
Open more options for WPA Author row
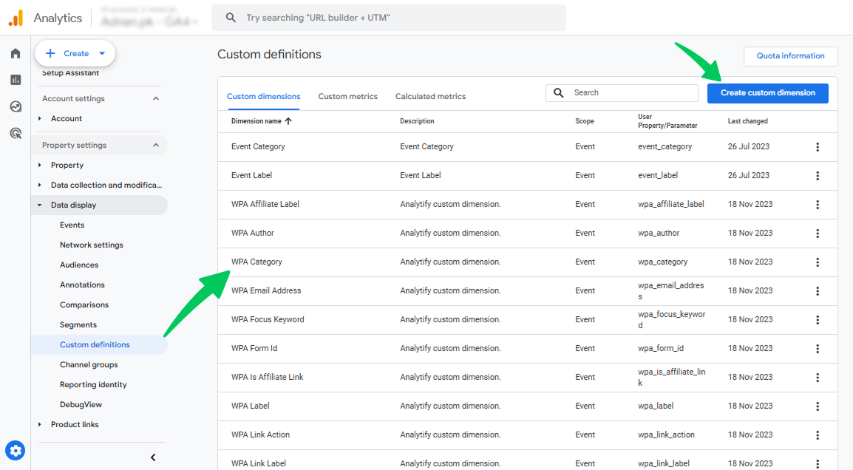point(817,234)
